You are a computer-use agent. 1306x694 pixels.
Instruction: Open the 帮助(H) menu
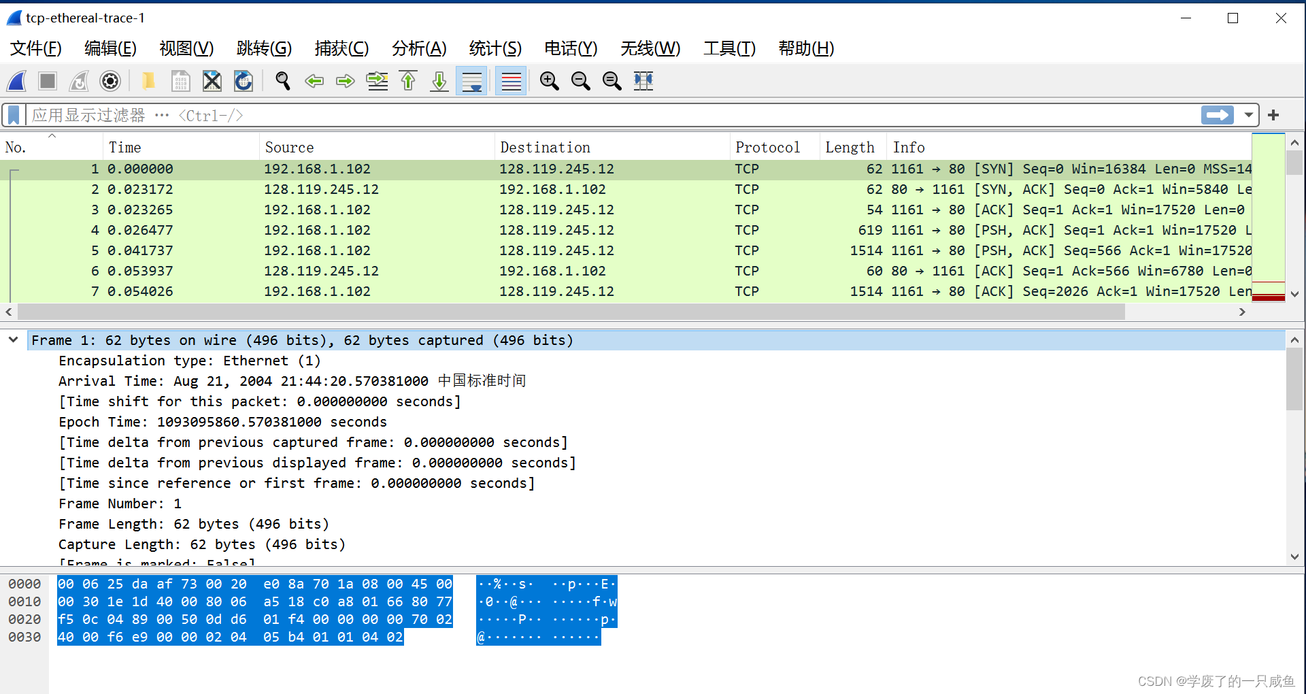pos(806,48)
